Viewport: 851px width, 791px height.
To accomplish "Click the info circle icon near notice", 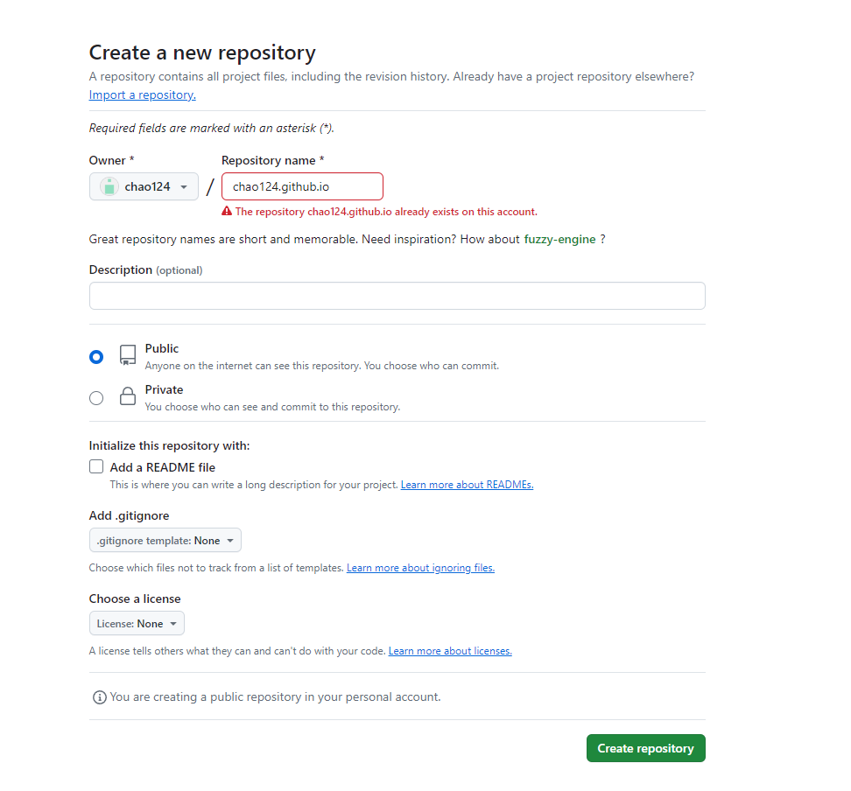I will [99, 697].
